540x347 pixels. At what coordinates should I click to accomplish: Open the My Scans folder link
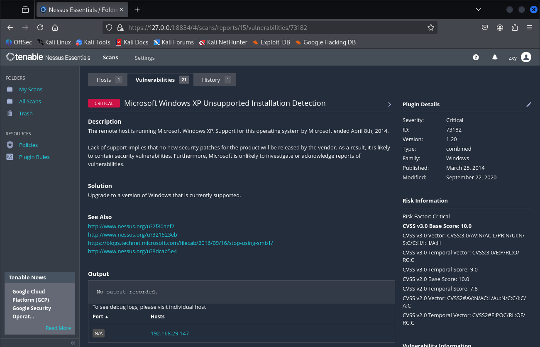(x=31, y=89)
